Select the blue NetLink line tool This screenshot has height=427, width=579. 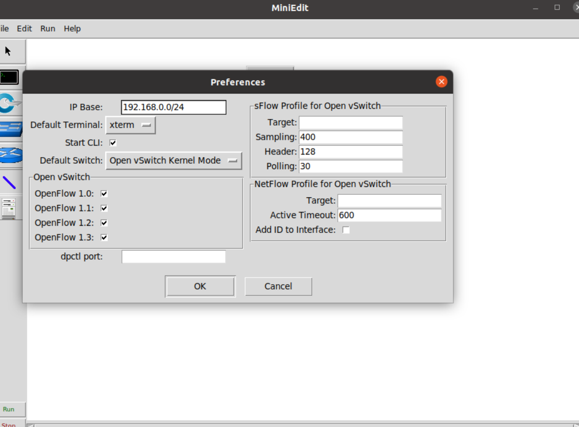tap(9, 182)
